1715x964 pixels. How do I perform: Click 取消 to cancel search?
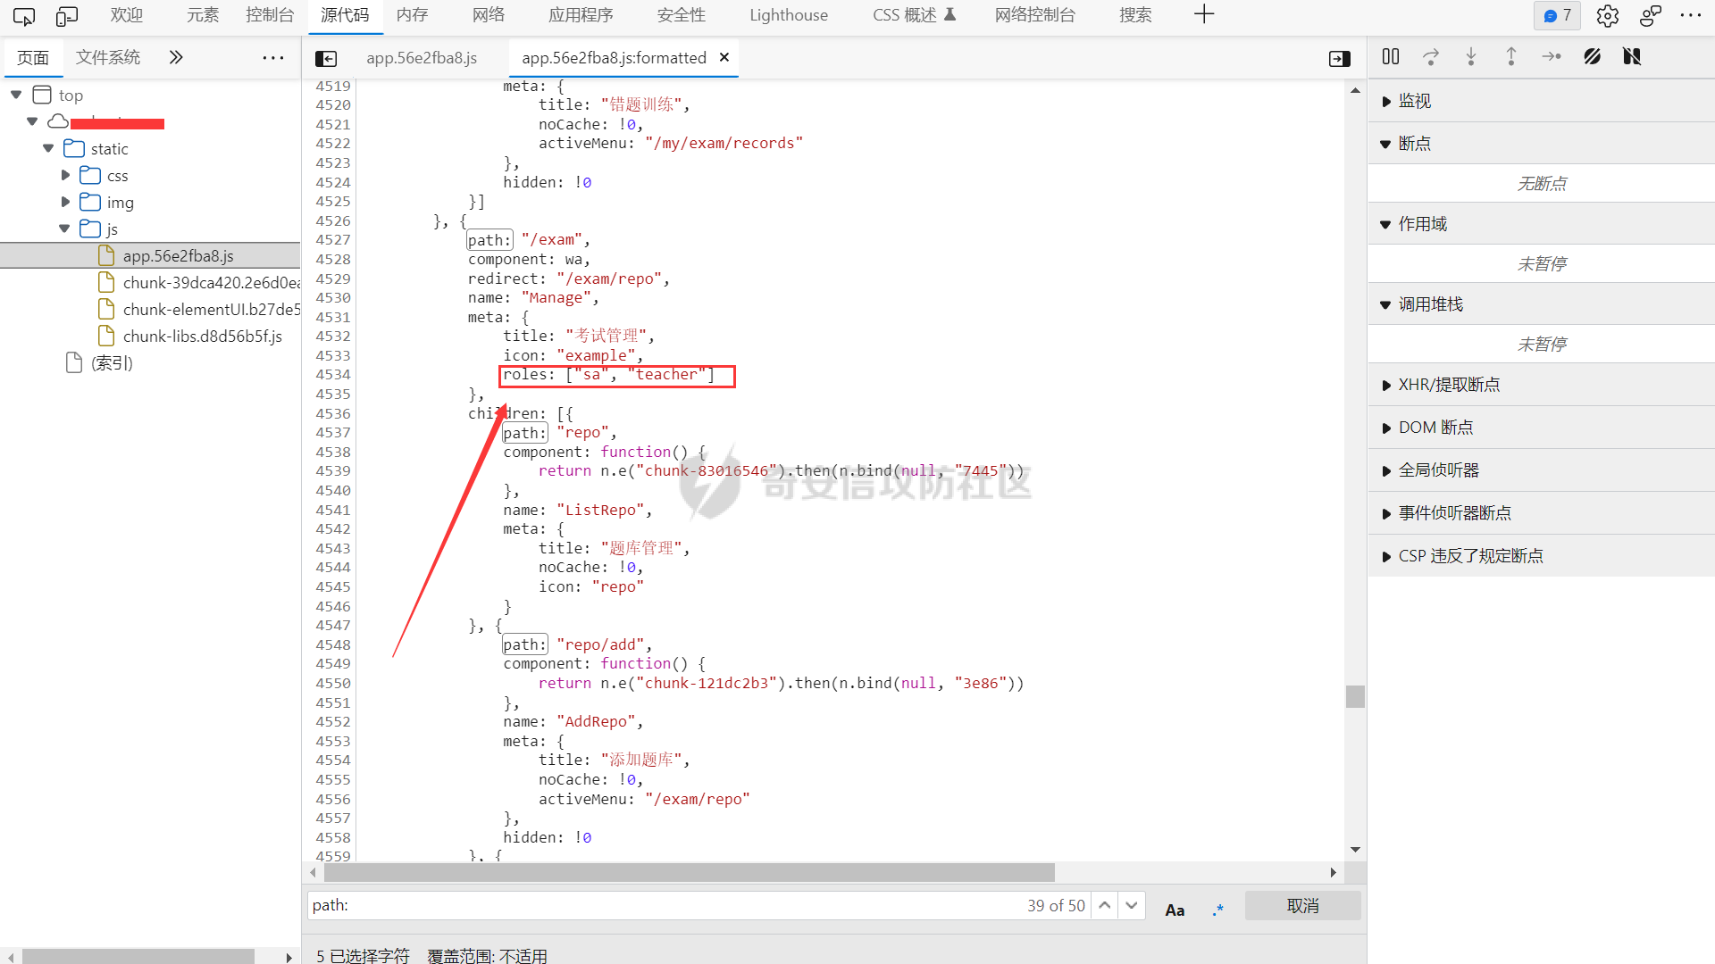coord(1302,906)
